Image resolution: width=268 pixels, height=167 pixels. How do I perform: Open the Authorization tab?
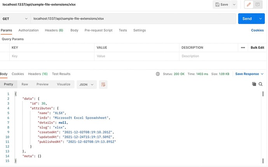[28, 30]
